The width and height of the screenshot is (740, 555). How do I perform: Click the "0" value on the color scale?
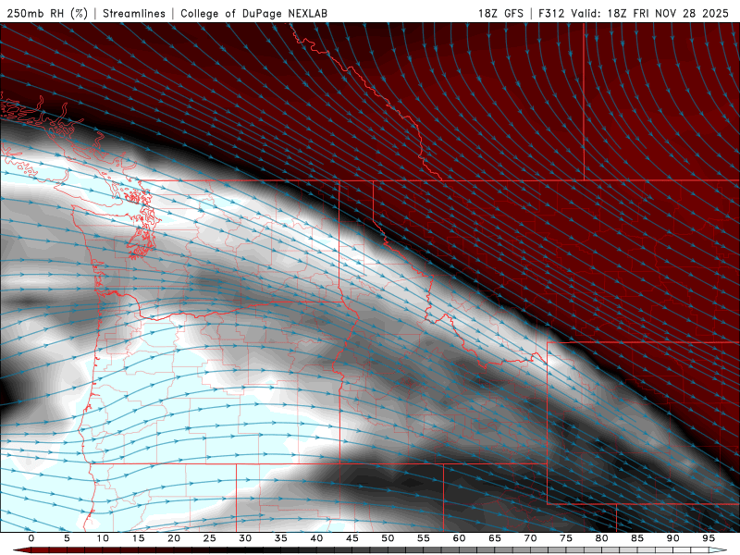pos(31,538)
